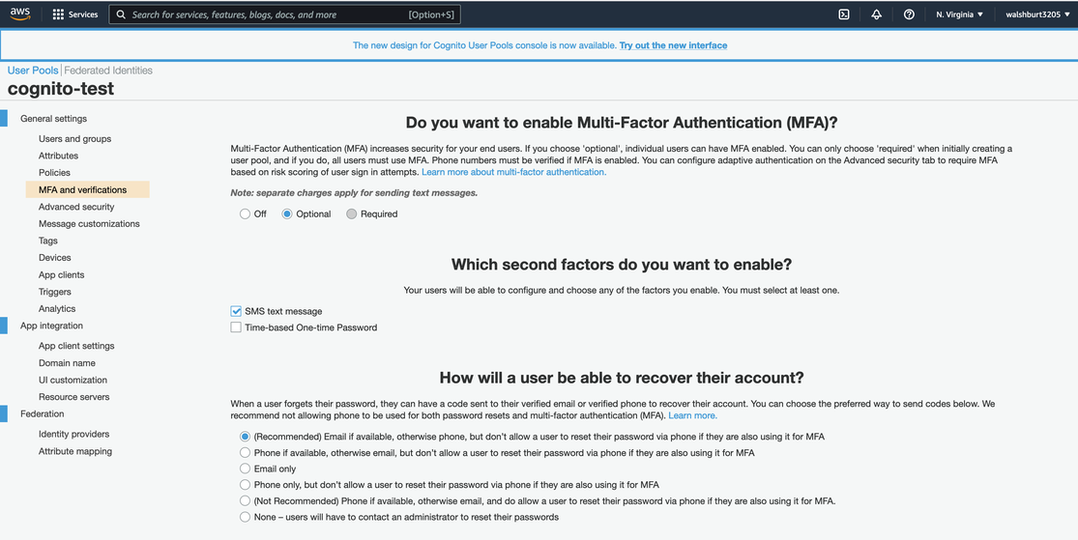Open the Tags page
The width and height of the screenshot is (1078, 540).
tap(48, 241)
